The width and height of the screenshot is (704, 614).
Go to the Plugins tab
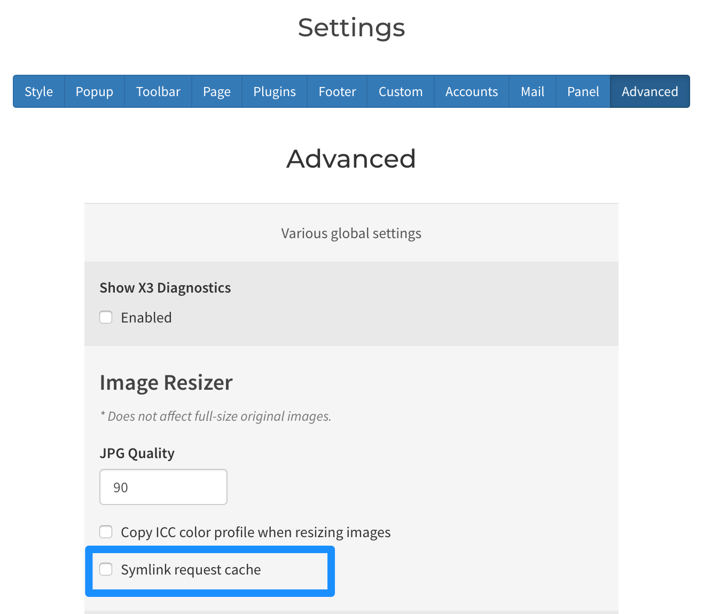tap(275, 91)
